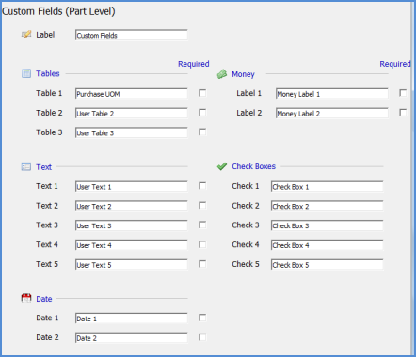The image size is (416, 357).
Task: Click the Money section cash icon
Action: [222, 74]
